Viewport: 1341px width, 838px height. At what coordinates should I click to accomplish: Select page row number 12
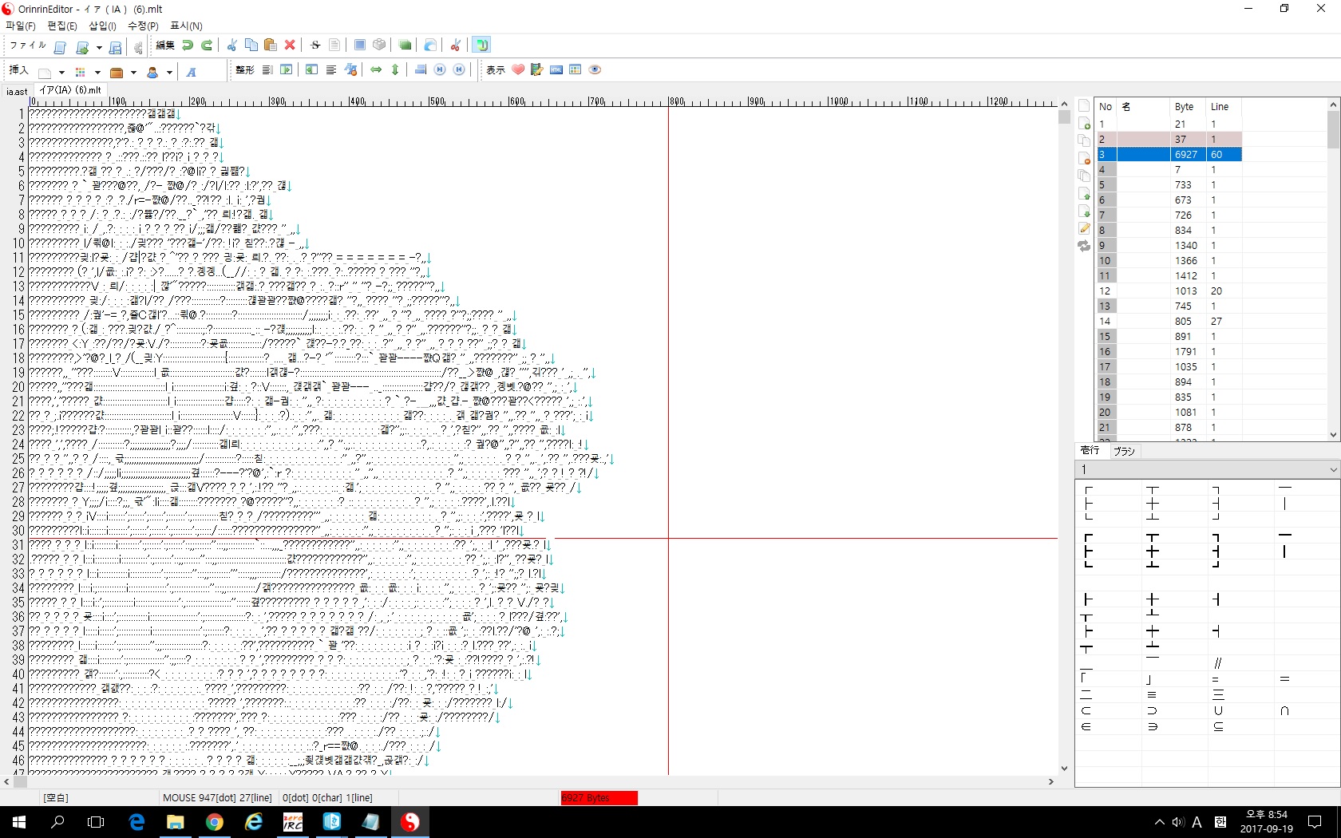click(1105, 291)
